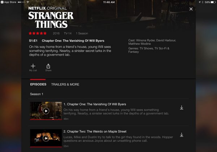Go back to App Store

pos(9,2)
